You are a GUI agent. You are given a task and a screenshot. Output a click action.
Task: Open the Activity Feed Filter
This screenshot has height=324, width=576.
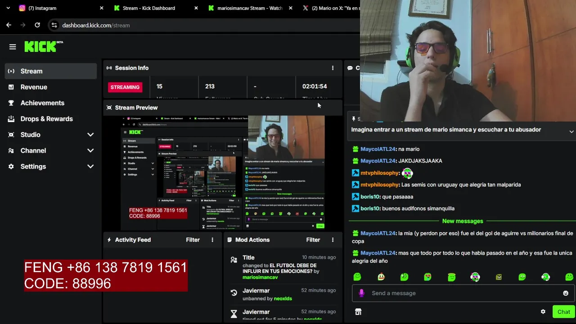[193, 240]
